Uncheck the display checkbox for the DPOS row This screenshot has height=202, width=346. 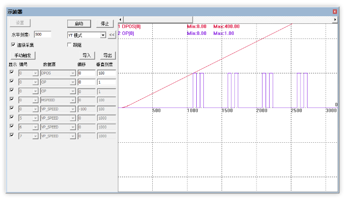pos(12,72)
